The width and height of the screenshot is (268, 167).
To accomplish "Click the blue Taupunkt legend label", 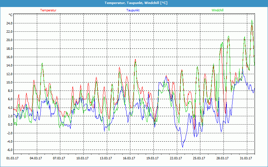I will tap(133, 10).
